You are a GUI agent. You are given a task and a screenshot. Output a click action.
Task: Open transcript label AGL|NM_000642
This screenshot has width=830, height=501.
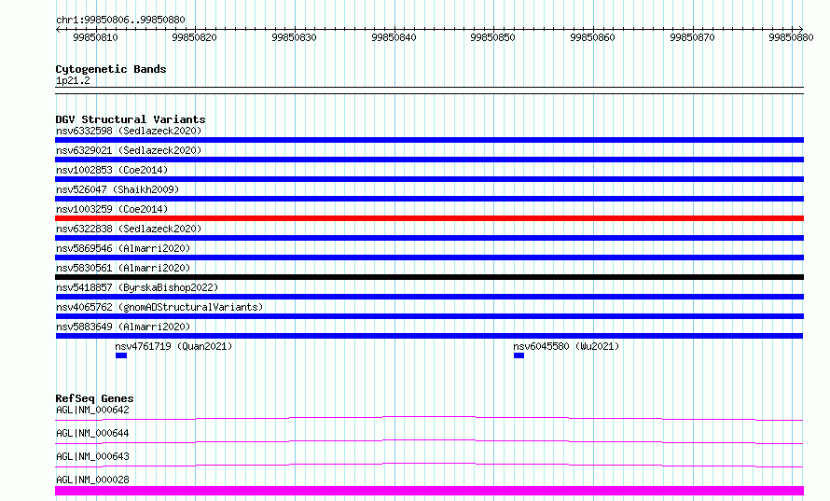92,410
